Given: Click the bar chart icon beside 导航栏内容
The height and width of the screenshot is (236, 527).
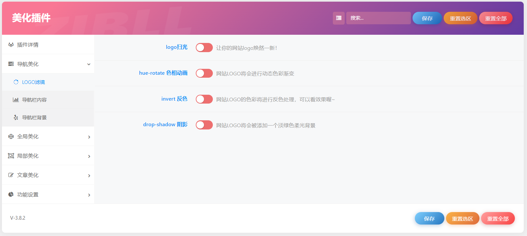Looking at the screenshot, I should 16,100.
